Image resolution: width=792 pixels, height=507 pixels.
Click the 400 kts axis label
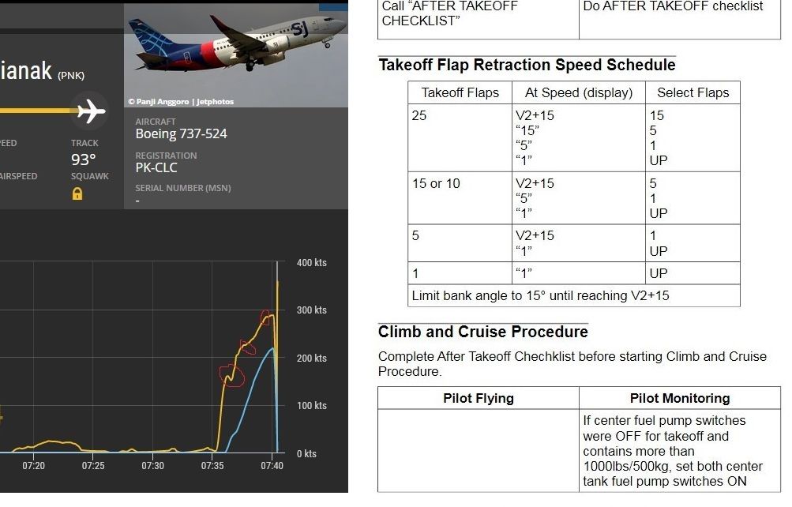point(312,263)
